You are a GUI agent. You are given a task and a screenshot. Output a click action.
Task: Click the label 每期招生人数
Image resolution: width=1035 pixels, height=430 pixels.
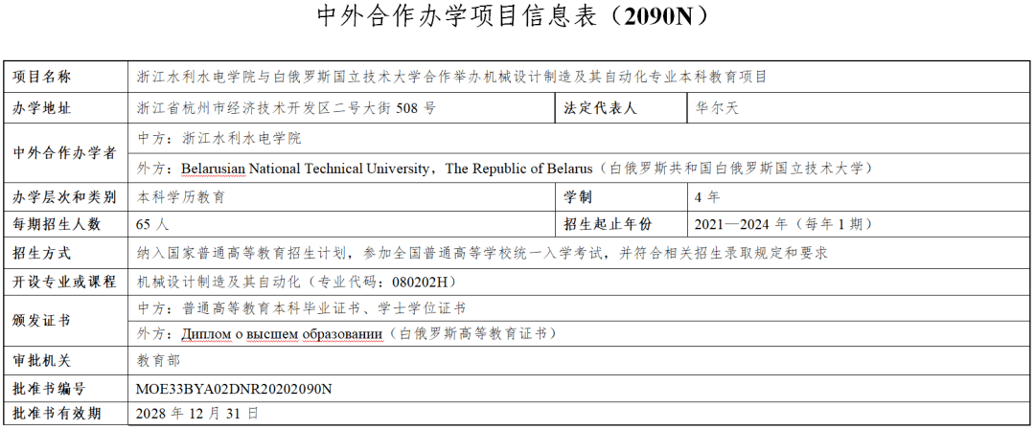[57, 224]
